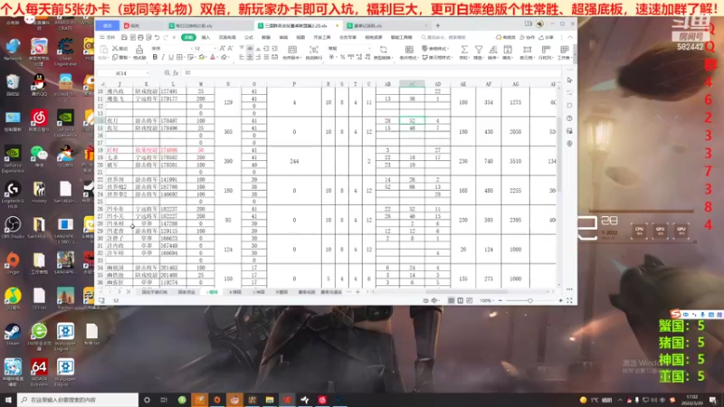Viewport: 724px width, 407px height.
Task: Apply percent style with the % icon
Action: click(342, 57)
